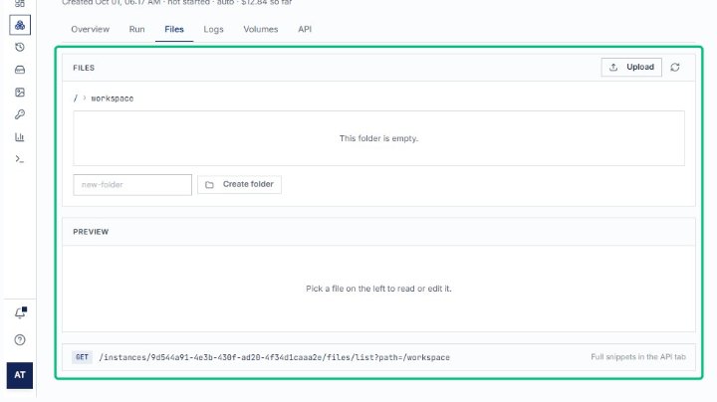Click the dashboard grid icon at sidebar top

[20, 3]
